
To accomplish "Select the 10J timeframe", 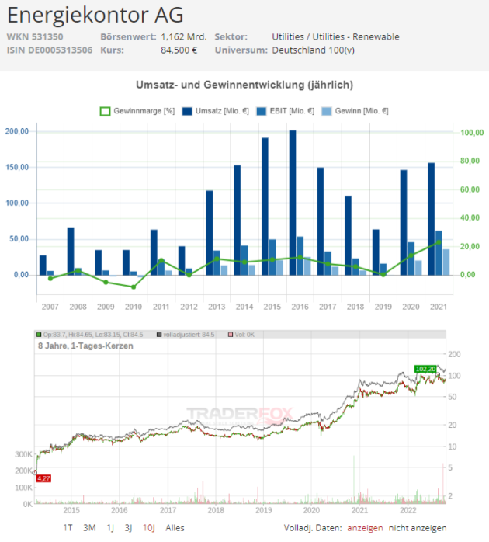I will (x=149, y=528).
